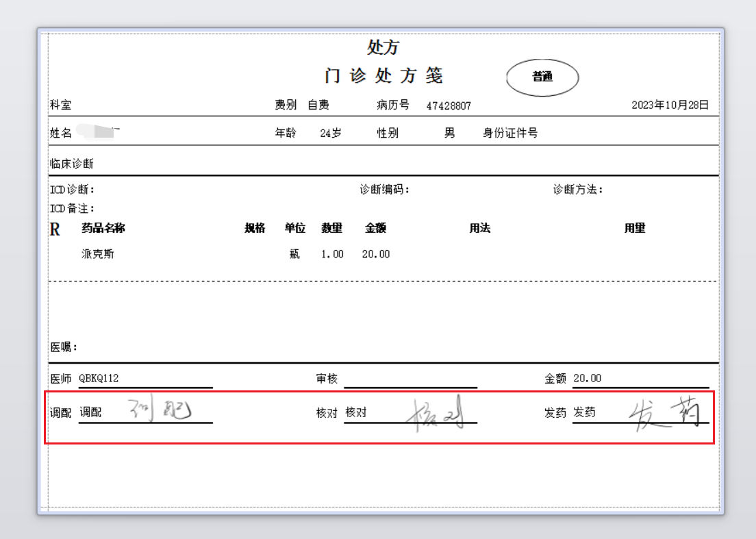Click the "自费" fee type value
The image size is (756, 539).
click(318, 105)
